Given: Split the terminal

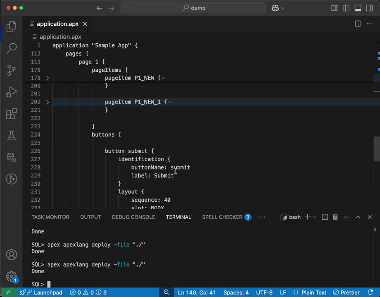Looking at the screenshot, I should point(325,217).
